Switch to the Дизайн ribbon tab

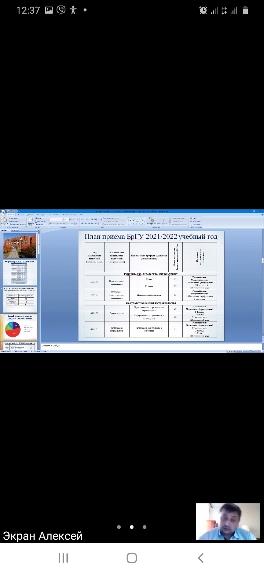(x=30, y=215)
